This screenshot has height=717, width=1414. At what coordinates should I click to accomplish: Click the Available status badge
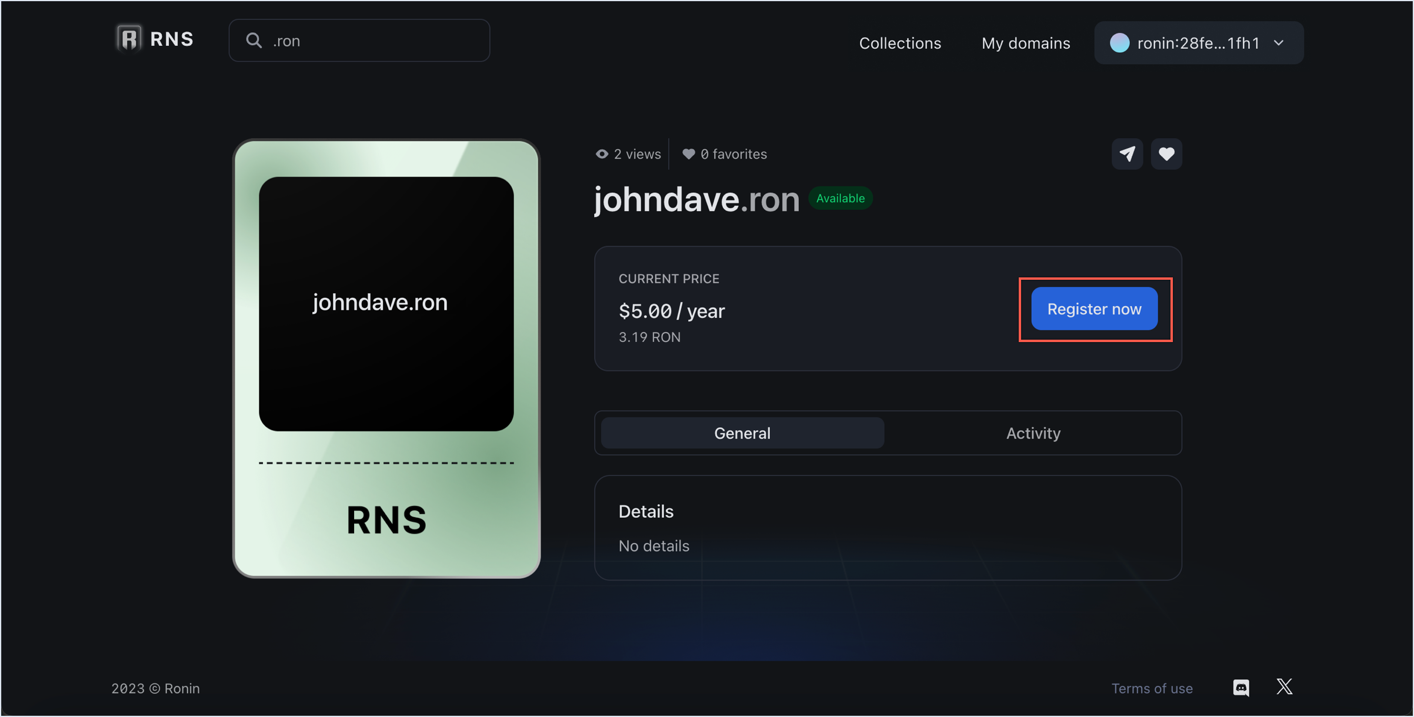(x=840, y=198)
